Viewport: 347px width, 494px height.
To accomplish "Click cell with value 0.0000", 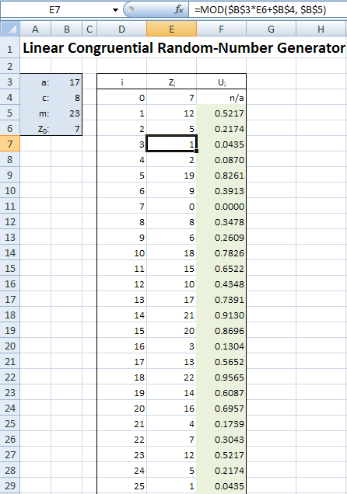I will pyautogui.click(x=222, y=207).
